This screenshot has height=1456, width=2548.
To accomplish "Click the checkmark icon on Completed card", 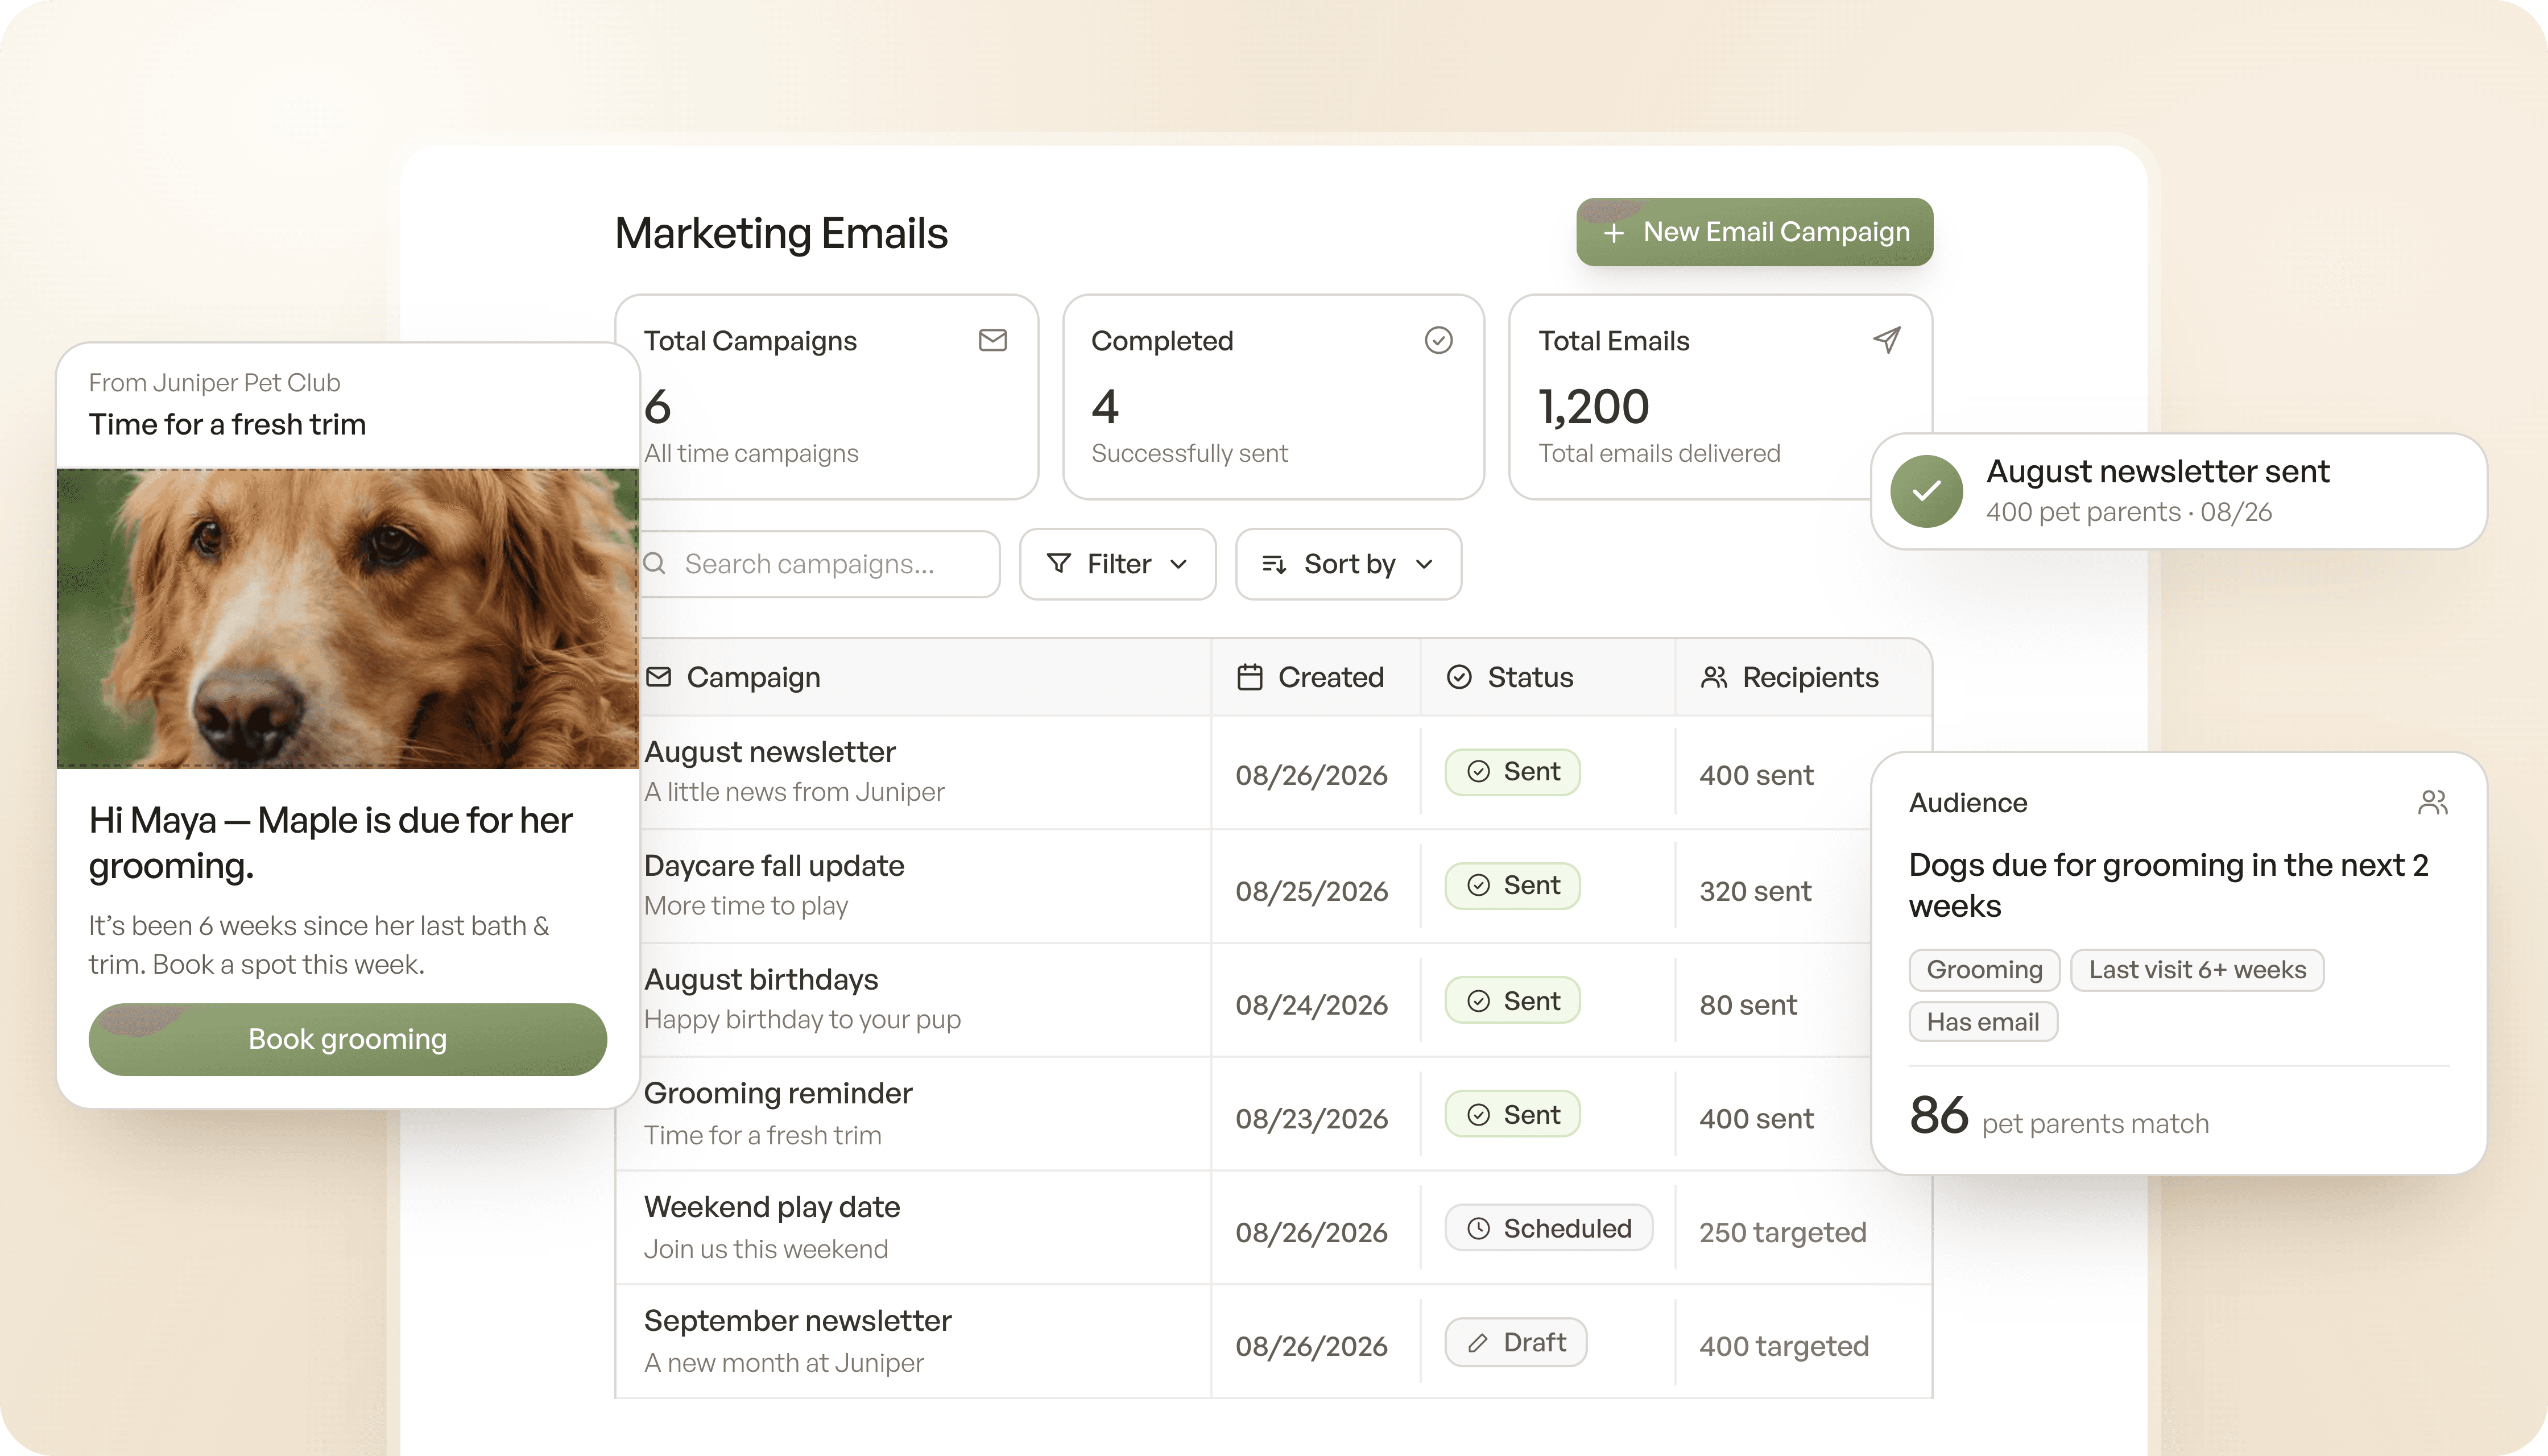I will click(x=1438, y=340).
